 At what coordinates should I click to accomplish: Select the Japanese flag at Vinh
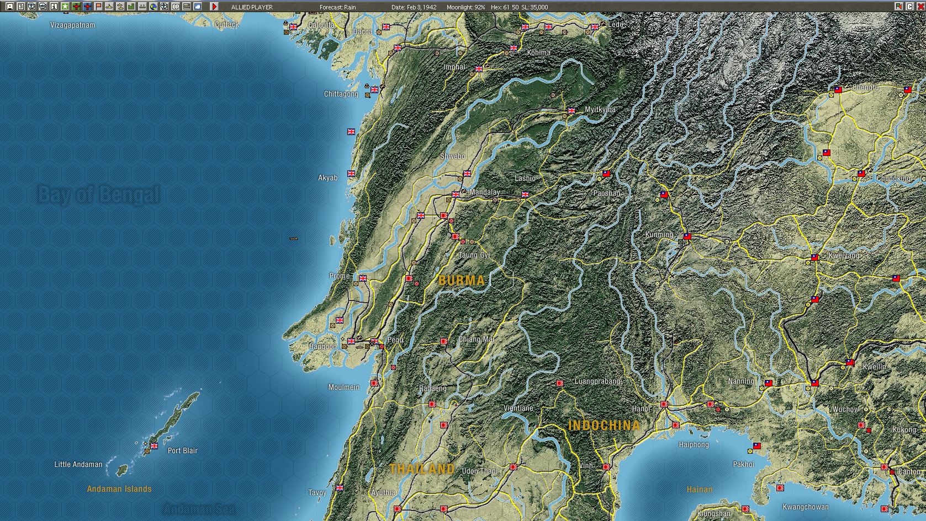pyautogui.click(x=606, y=467)
